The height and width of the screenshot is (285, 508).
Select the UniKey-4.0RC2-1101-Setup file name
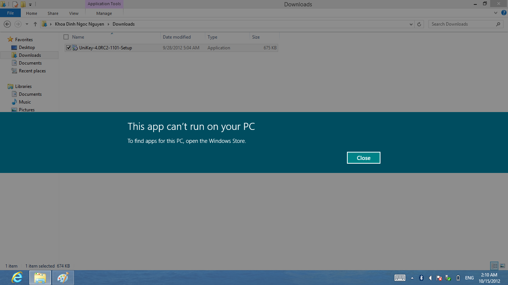point(106,48)
